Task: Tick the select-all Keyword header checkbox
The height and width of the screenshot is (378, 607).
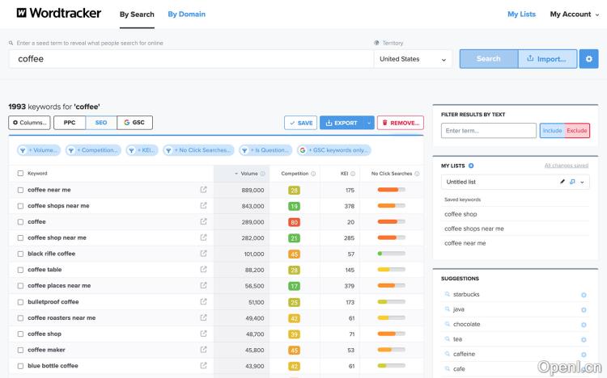Action: (20, 173)
